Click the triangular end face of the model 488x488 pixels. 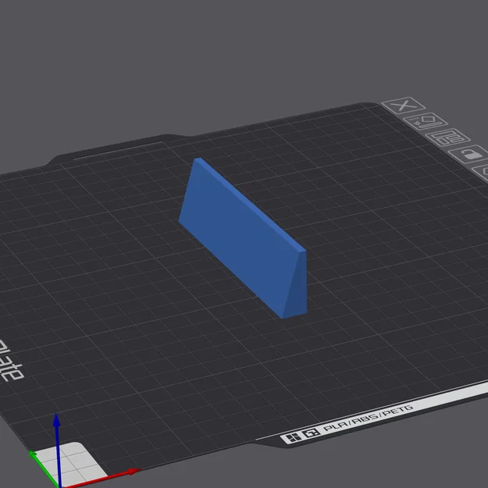pyautogui.click(x=297, y=287)
